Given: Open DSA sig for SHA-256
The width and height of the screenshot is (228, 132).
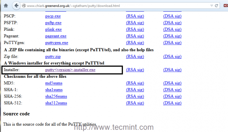Looking at the screenshot, I should 172,96.
